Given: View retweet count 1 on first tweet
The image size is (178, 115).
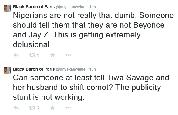Looking at the screenshot, I should click(38, 55).
